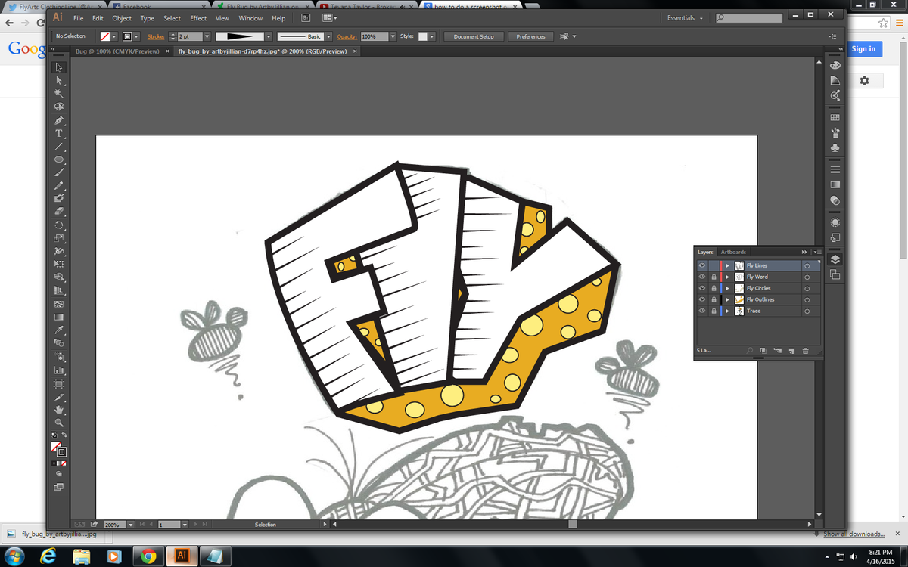
Task: Hide the Fly Lines layer
Action: 702,266
